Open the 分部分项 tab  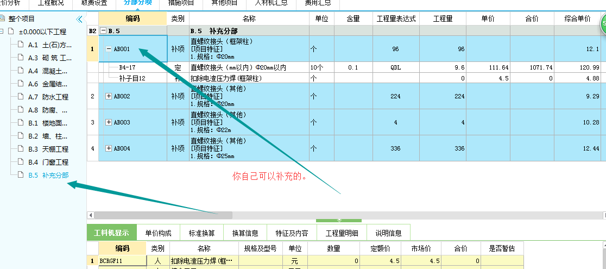(x=137, y=3)
